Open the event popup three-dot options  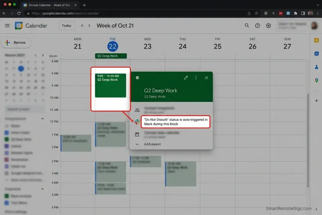(196, 78)
